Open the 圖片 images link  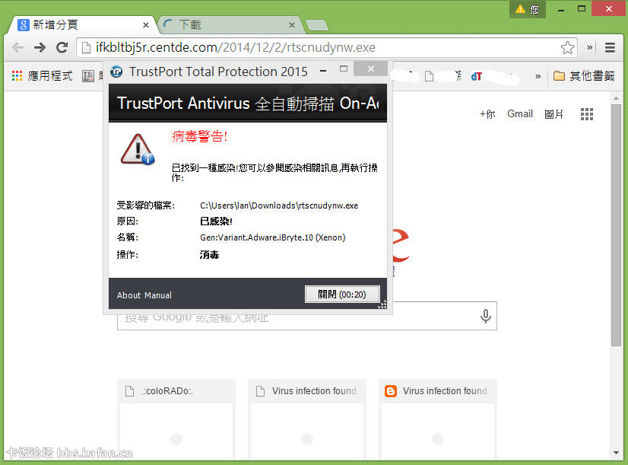coord(554,114)
